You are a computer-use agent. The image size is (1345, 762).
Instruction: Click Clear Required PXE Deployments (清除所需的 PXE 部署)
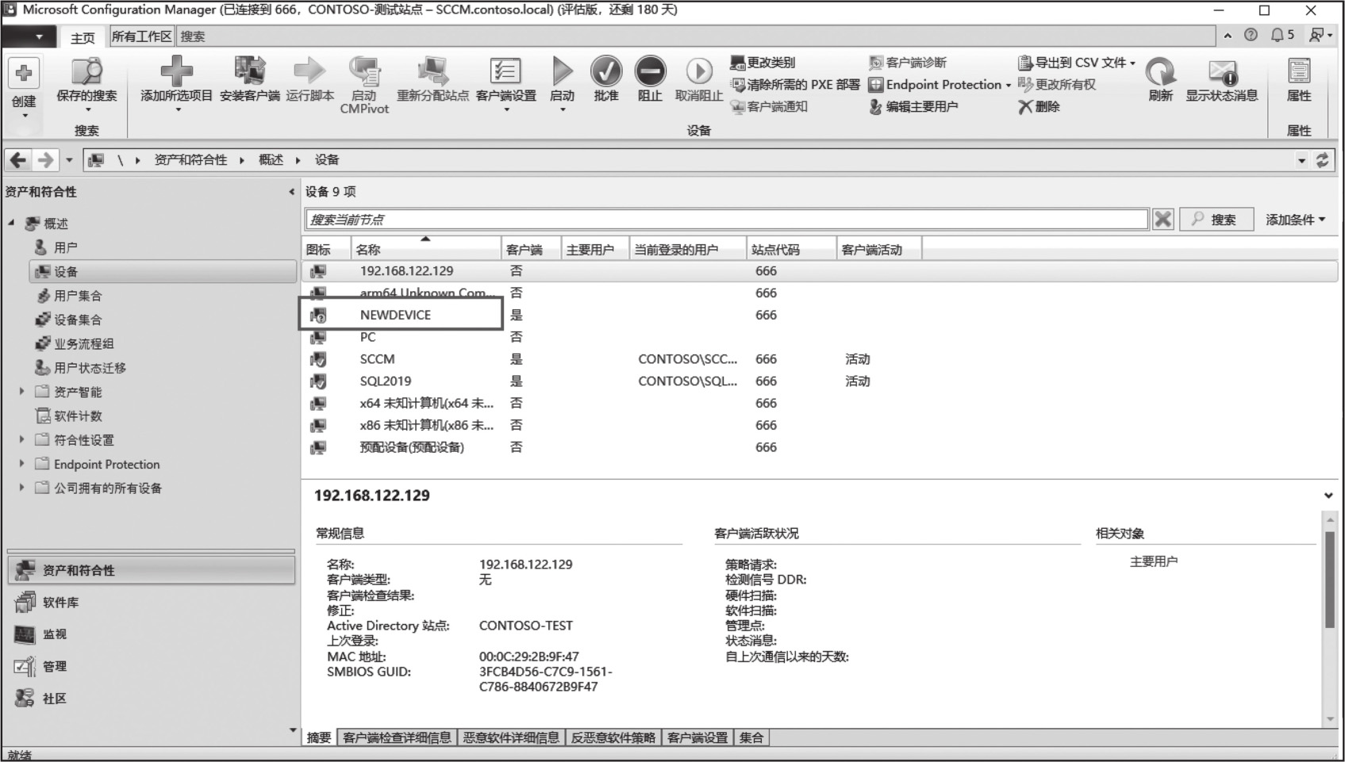(795, 85)
